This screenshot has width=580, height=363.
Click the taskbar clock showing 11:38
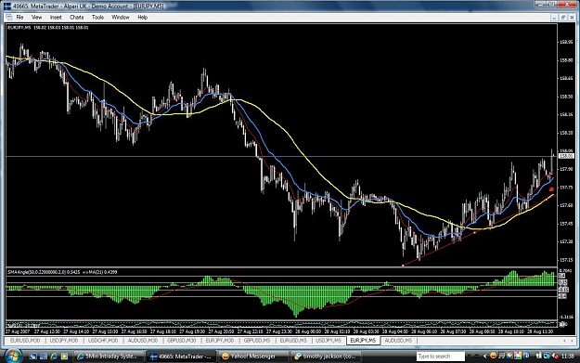(567, 357)
